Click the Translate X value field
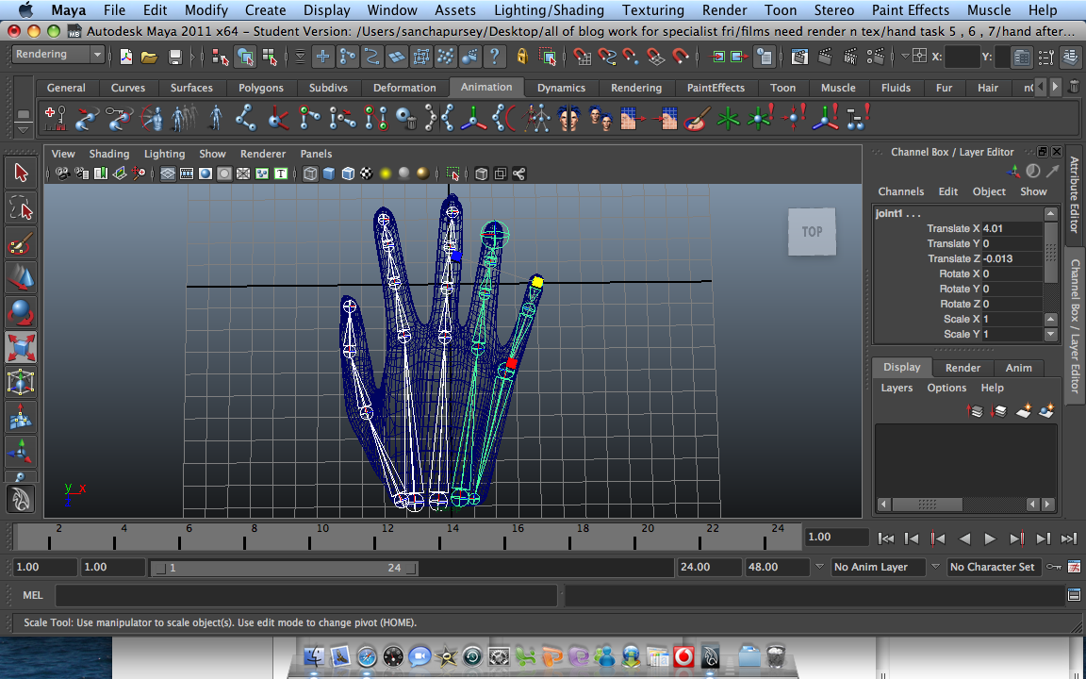This screenshot has width=1086, height=679. tap(1012, 228)
